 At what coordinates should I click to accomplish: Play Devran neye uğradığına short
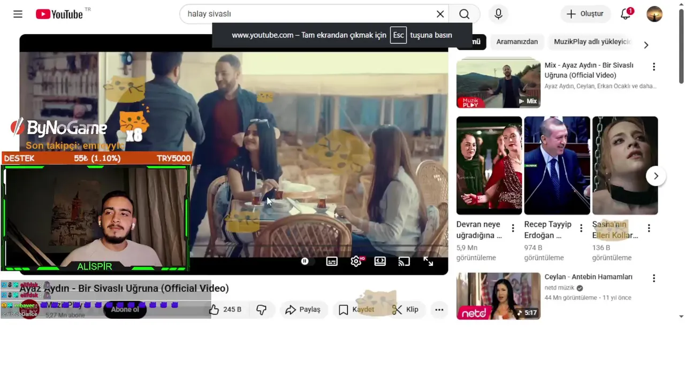point(489,166)
